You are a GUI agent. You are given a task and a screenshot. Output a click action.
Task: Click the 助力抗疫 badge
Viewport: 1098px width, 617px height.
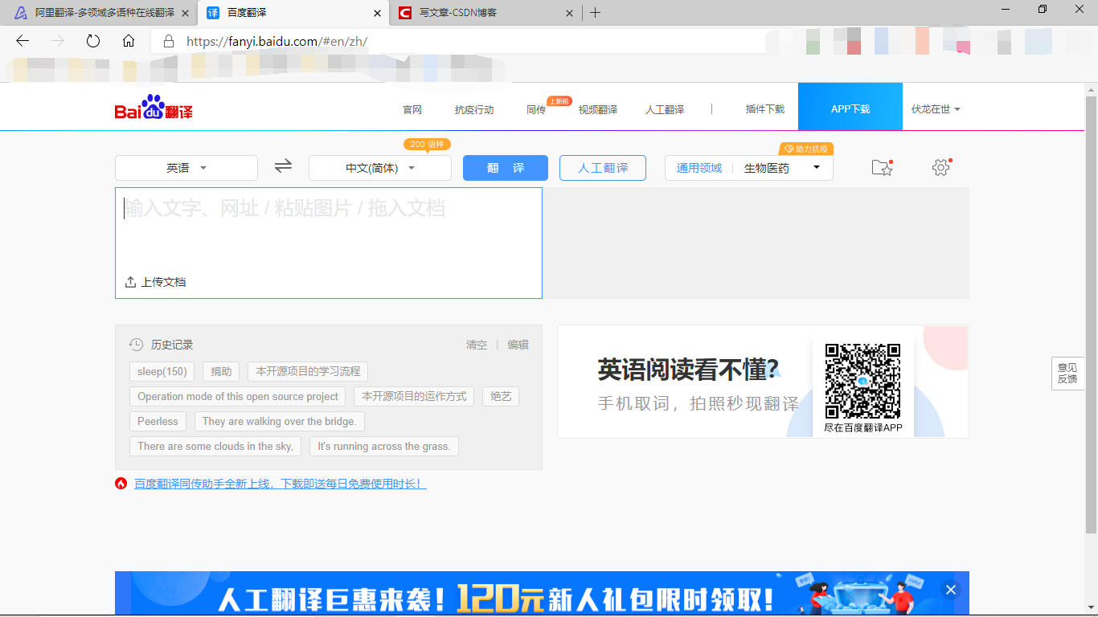tap(806, 149)
